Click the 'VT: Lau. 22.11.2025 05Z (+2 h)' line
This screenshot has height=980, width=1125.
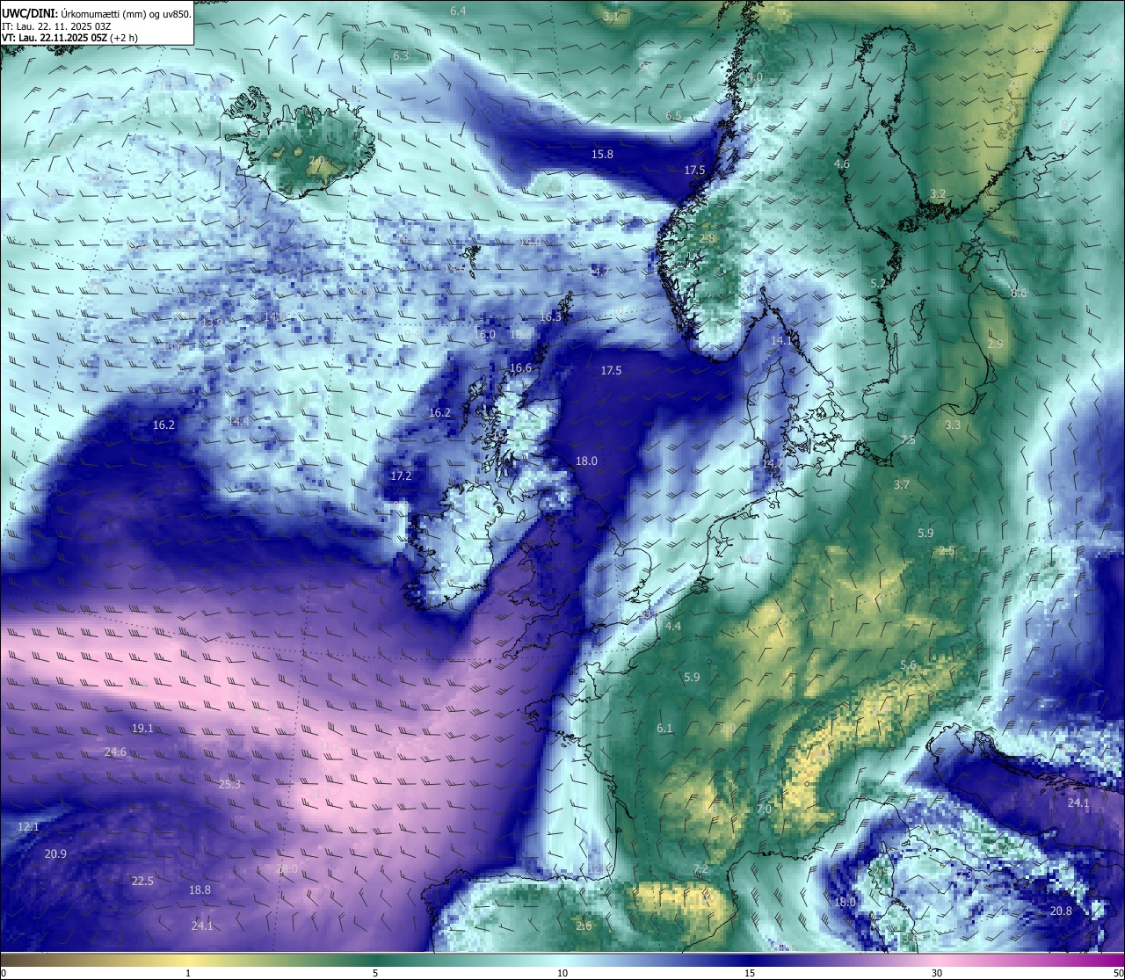[69, 38]
